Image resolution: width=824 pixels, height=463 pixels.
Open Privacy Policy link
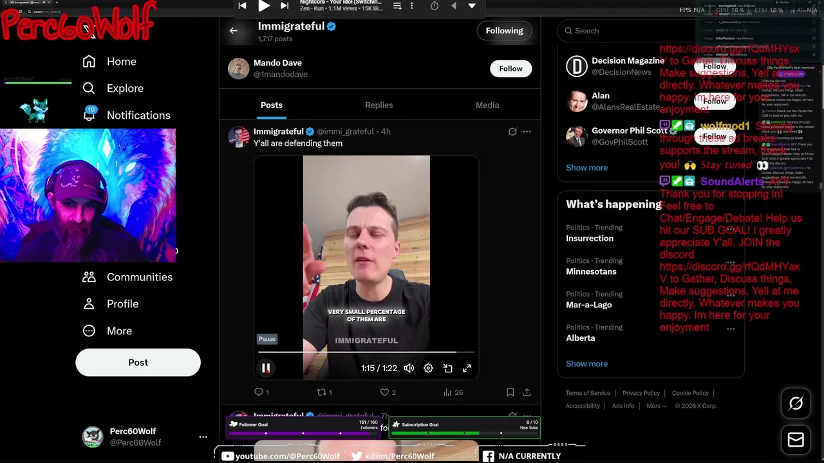[641, 393]
